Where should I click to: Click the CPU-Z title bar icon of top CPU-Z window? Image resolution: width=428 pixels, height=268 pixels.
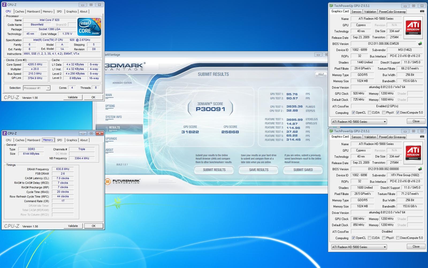point(5,5)
